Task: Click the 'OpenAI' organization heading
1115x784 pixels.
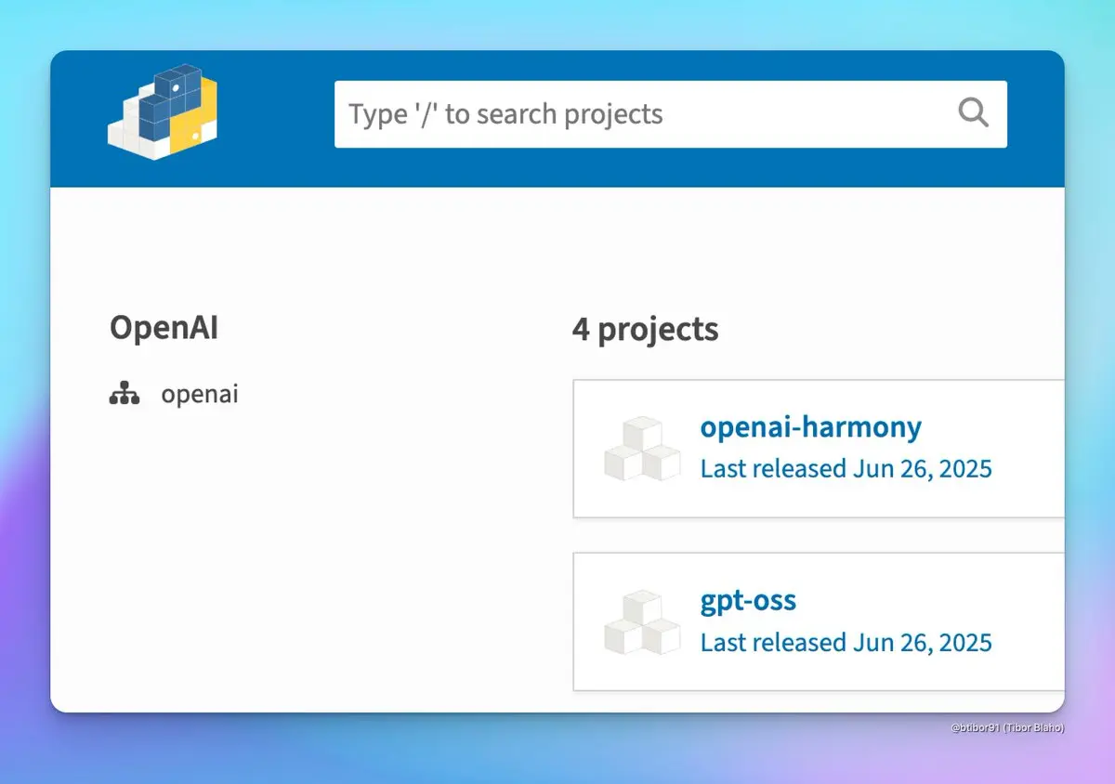Action: [x=164, y=327]
